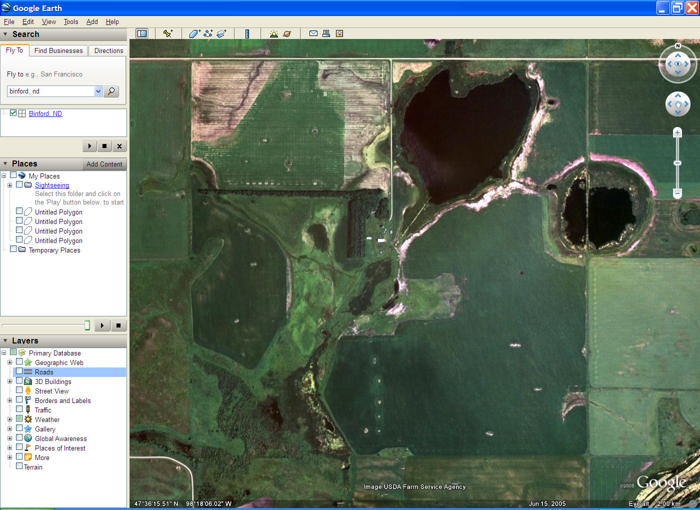This screenshot has height=510, width=700.
Task: Click the Print toolbar icon
Action: click(326, 33)
